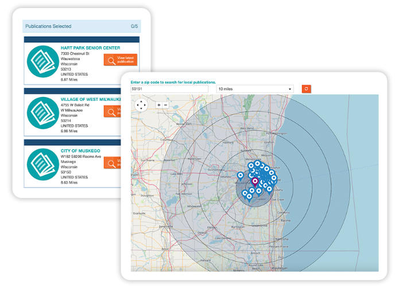The width and height of the screenshot is (399, 288).
Task: Click the zip code '53213'
Action: [65, 69]
